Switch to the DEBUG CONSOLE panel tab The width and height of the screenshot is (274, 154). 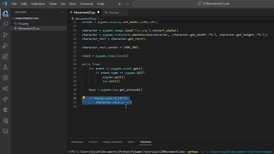113,142
